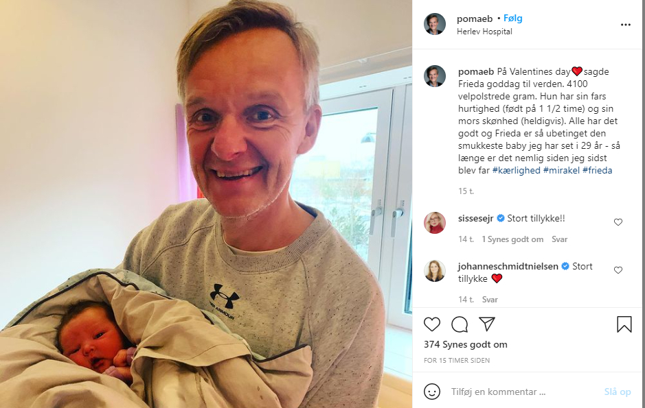645x408 pixels.
Task: Reply to sissesejr with Svar
Action: point(559,239)
